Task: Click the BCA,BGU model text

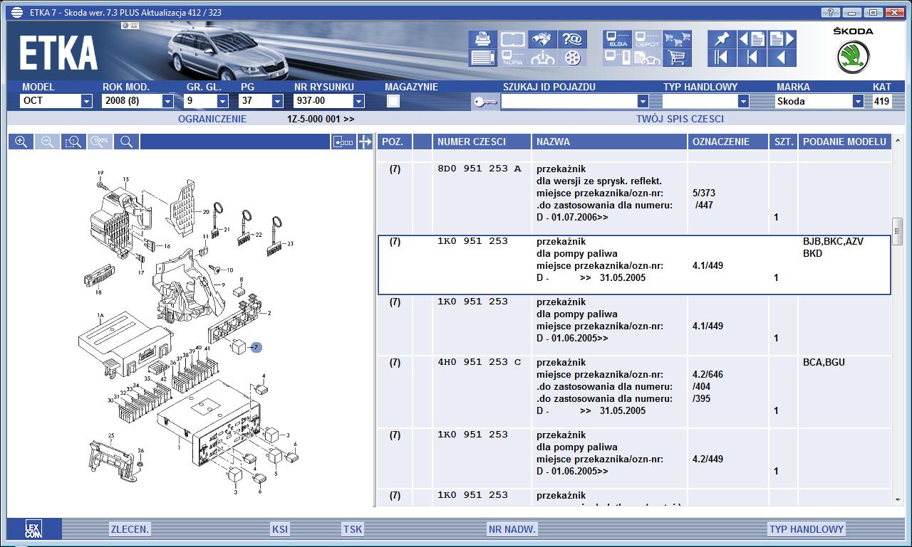Action: tap(824, 363)
